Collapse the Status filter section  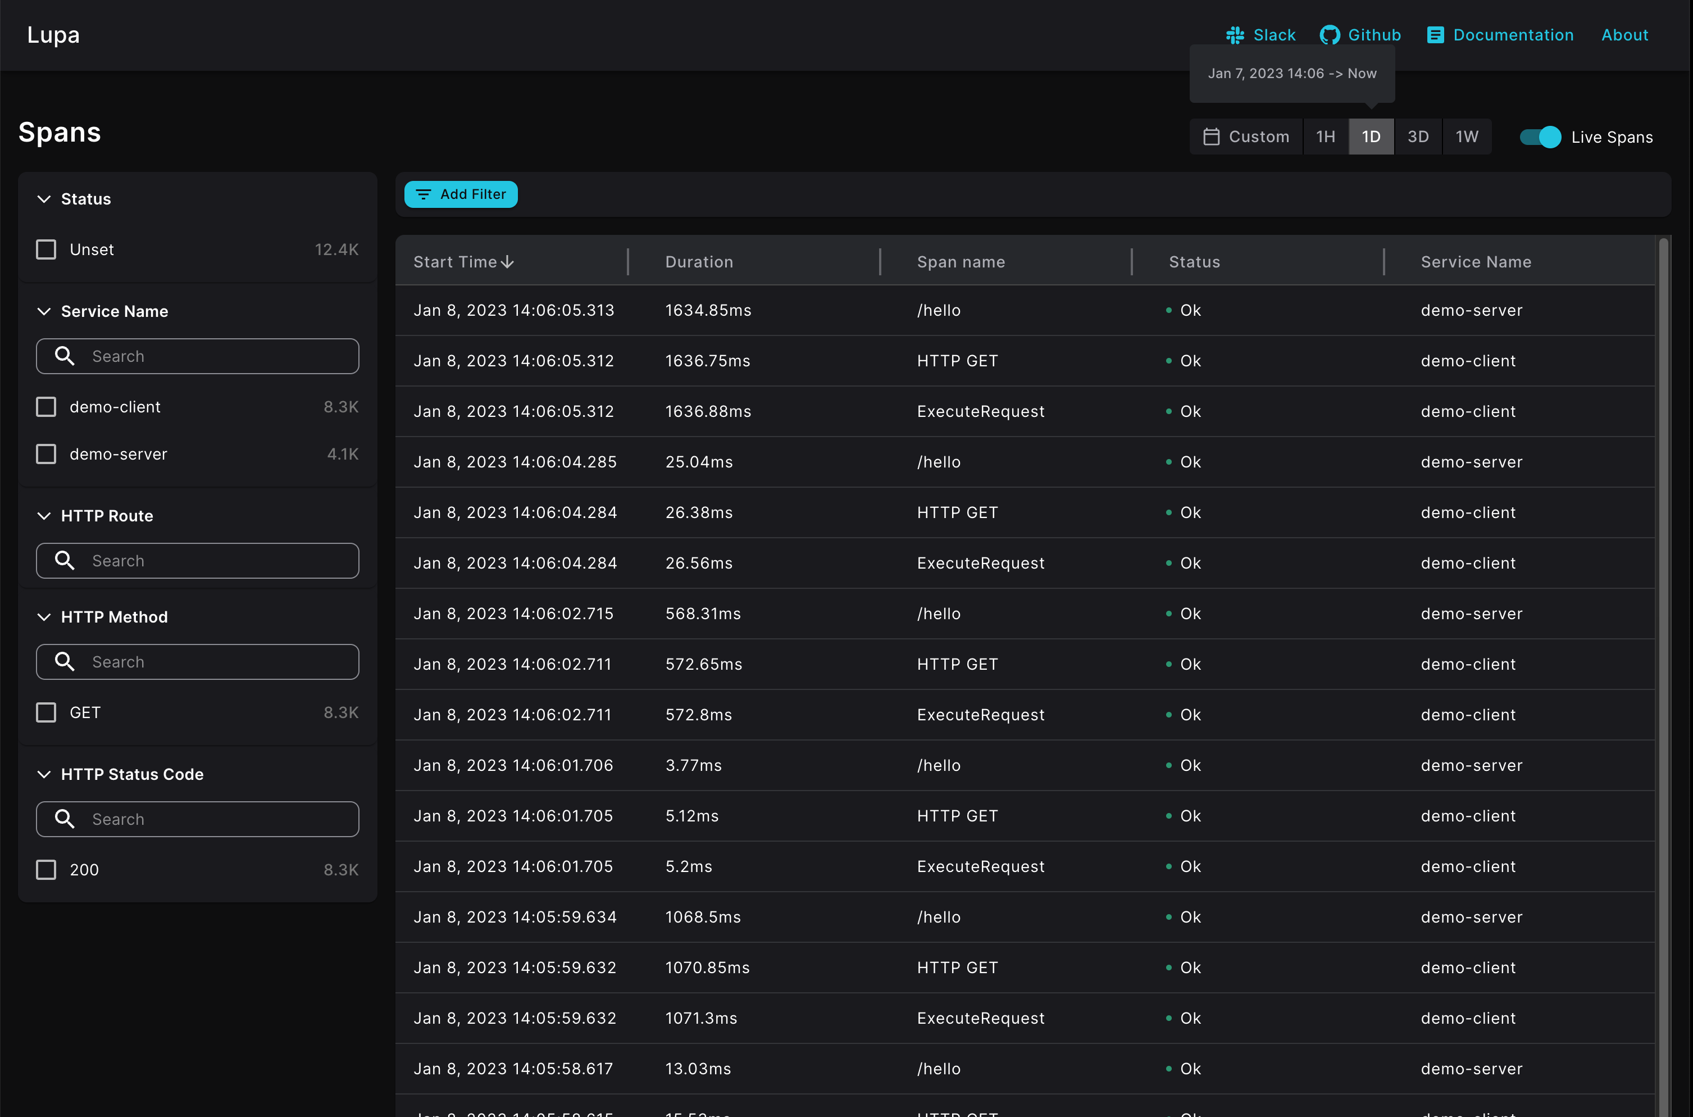click(44, 199)
